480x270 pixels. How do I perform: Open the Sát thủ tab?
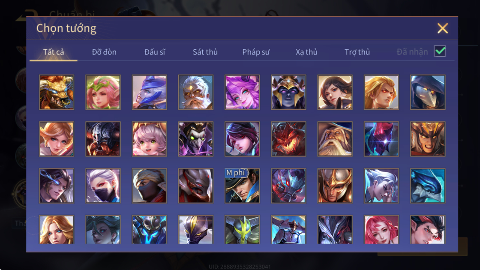pos(205,52)
